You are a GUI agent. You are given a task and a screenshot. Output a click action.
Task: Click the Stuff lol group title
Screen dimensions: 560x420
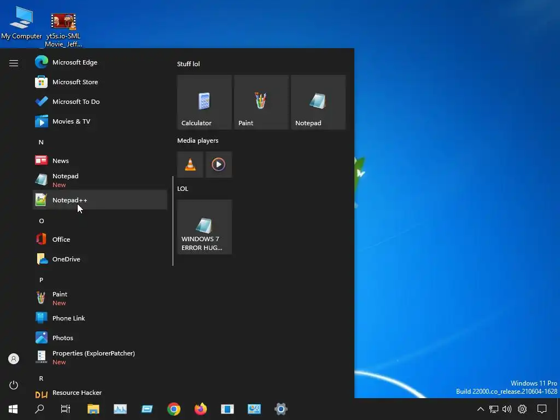click(x=189, y=64)
